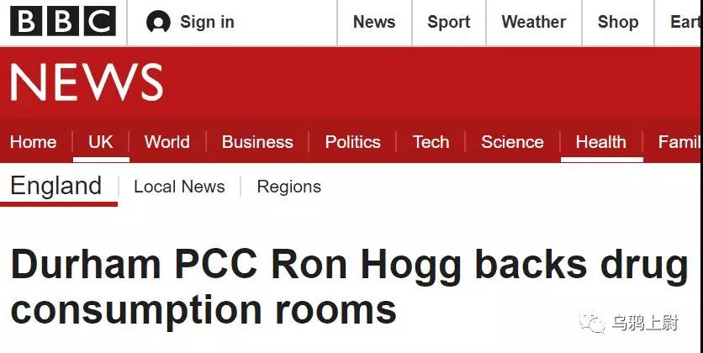Image resolution: width=703 pixels, height=353 pixels.
Task: Open the Tech tab
Action: coord(431,142)
